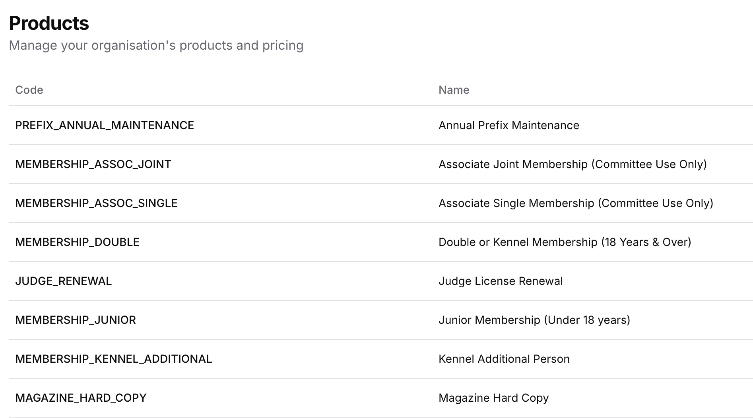Select the MEMBERSHIP_JUNIOR product row
This screenshot has width=753, height=418.
coord(75,319)
